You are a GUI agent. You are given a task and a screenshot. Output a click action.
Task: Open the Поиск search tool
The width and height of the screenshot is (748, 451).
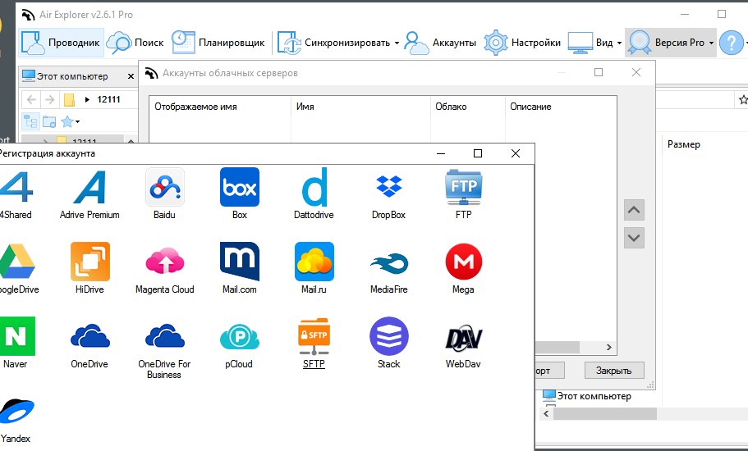[x=135, y=43]
